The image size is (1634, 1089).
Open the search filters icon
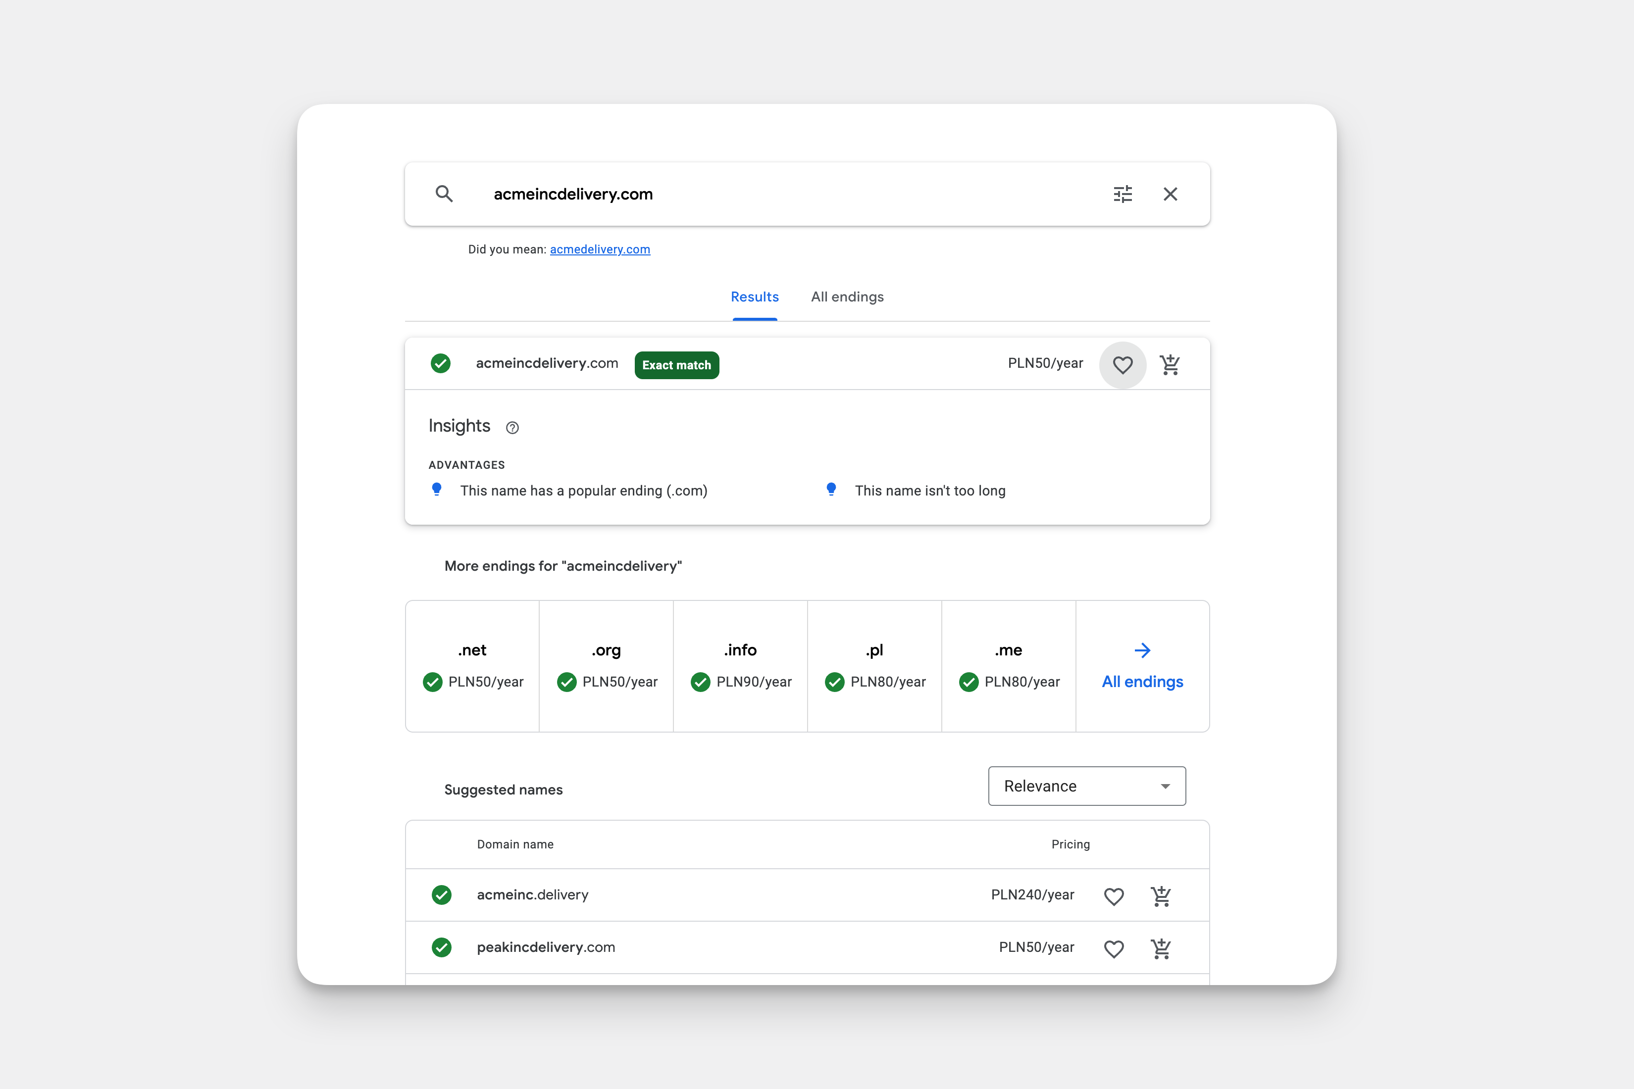(1123, 194)
